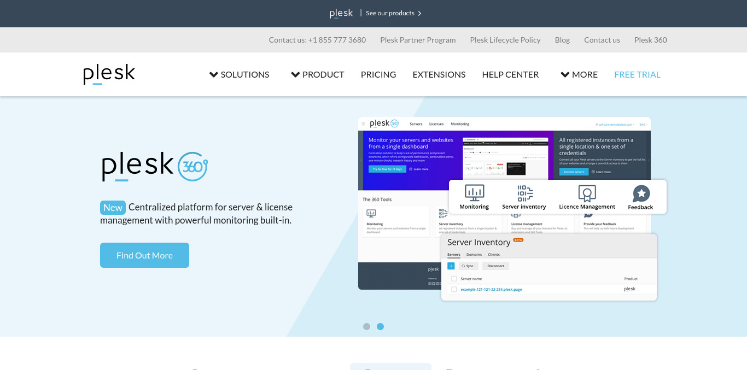Click the Plesk 360 hero logo
Image resolution: width=747 pixels, height=370 pixels.
155,167
